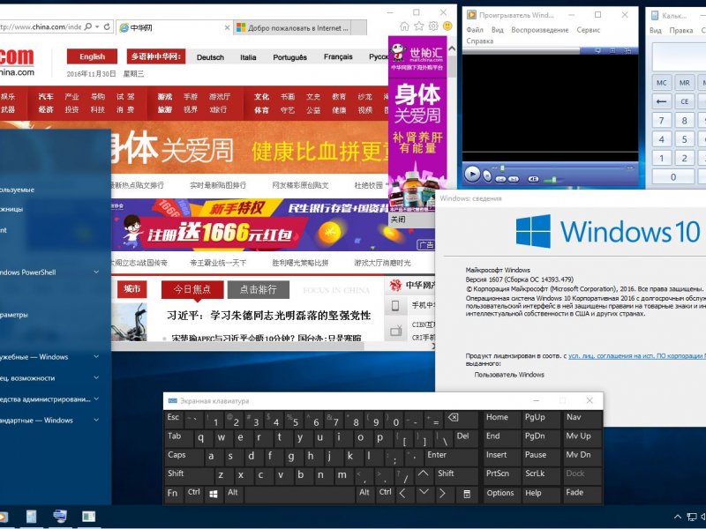Screen dimensions: 706x529
Task: Toggle left Shift on on-screen keyboard
Action: (x=189, y=475)
